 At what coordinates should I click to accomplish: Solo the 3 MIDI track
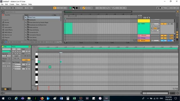point(168,24)
